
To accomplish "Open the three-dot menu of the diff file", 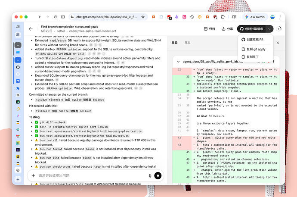I will [x=273, y=62].
